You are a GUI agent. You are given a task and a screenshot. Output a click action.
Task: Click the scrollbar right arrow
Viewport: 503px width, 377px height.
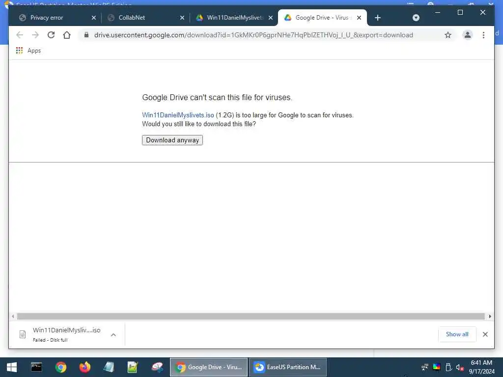(x=490, y=317)
